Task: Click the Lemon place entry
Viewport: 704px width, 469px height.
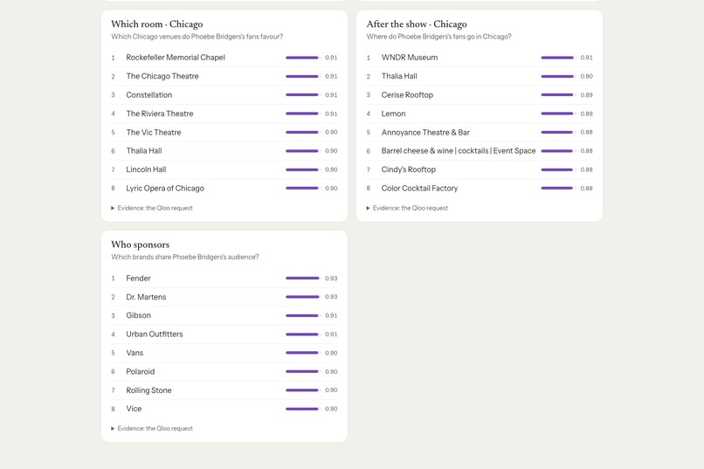Action: (x=480, y=114)
